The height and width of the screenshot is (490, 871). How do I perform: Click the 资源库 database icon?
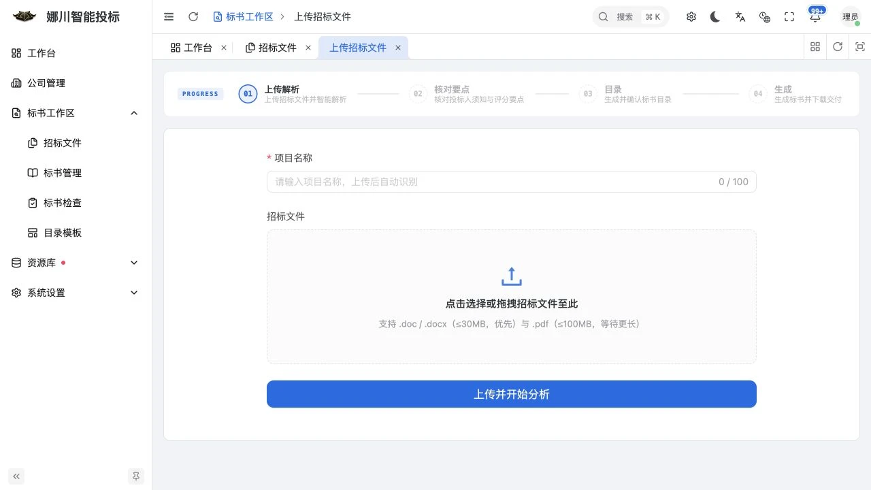[x=16, y=263]
